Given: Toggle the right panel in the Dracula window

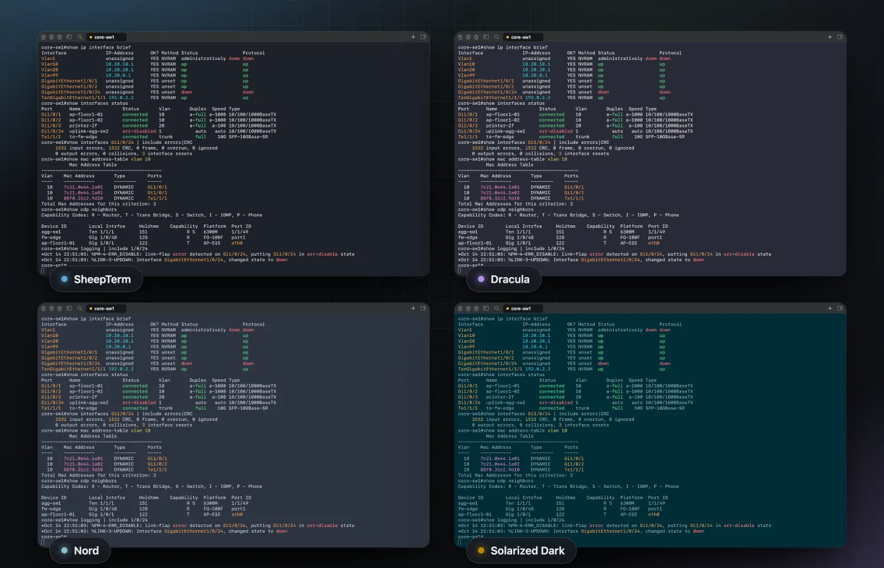Looking at the screenshot, I should click(840, 37).
